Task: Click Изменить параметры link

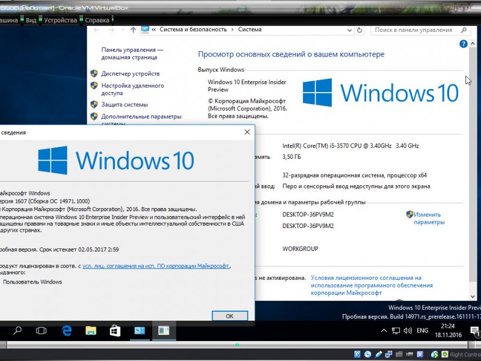Action: 429,218
